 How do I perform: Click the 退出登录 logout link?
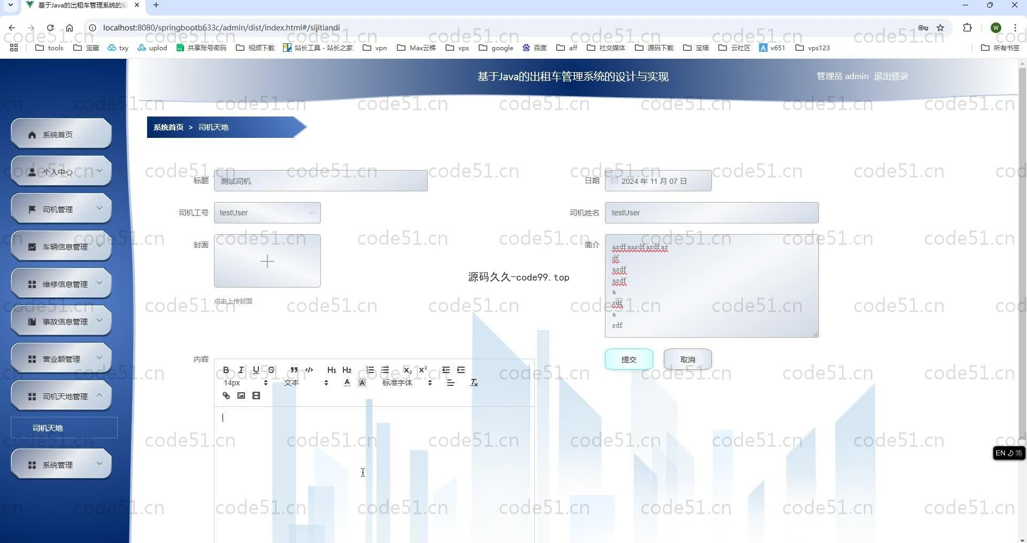pyautogui.click(x=891, y=76)
